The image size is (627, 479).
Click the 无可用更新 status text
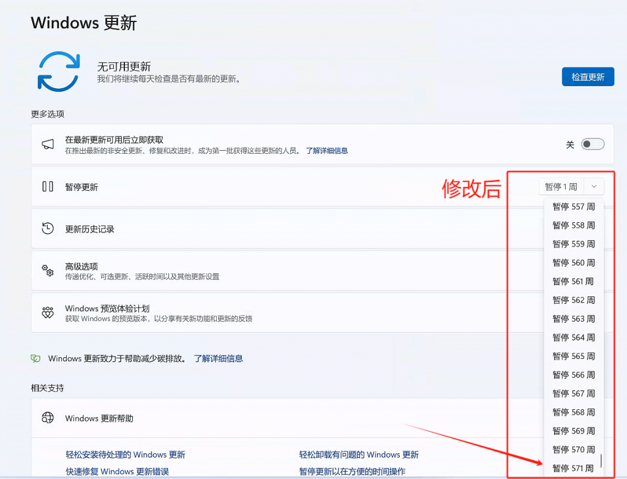pyautogui.click(x=124, y=66)
